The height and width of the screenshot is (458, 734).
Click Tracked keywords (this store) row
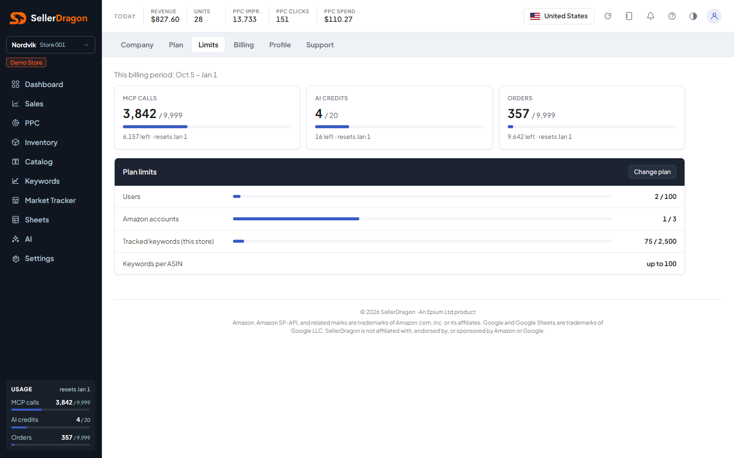click(x=400, y=242)
